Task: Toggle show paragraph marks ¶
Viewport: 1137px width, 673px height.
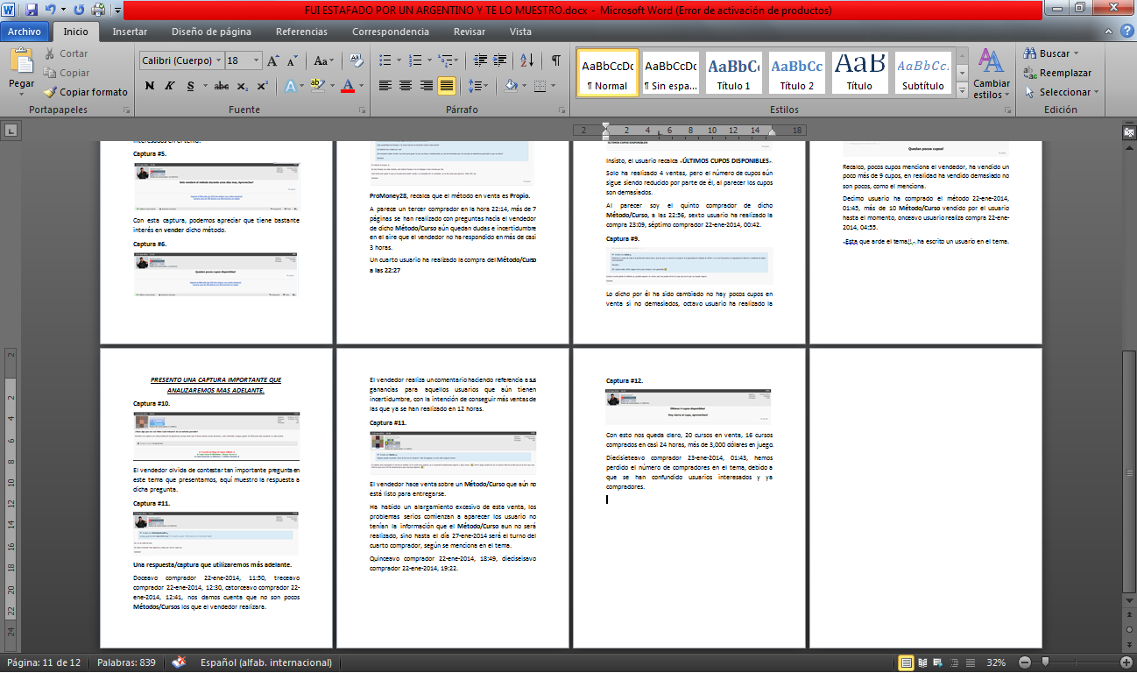Action: pos(555,60)
